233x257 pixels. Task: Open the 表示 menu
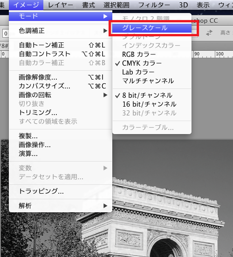203,5
